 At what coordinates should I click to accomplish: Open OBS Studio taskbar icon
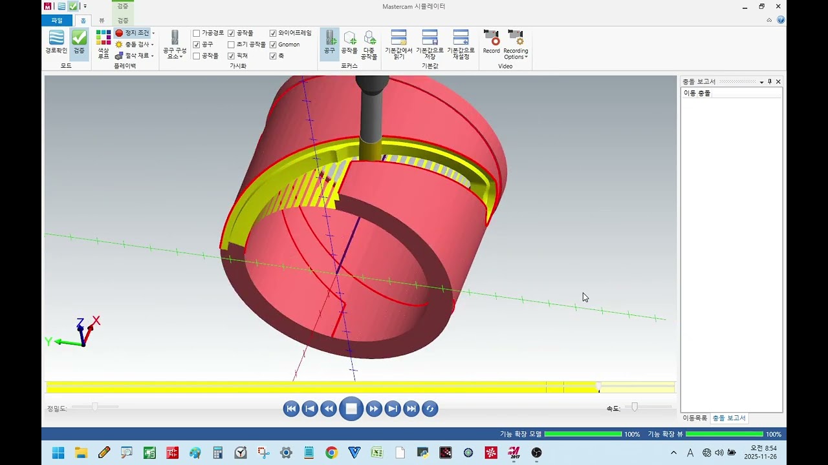coord(536,453)
